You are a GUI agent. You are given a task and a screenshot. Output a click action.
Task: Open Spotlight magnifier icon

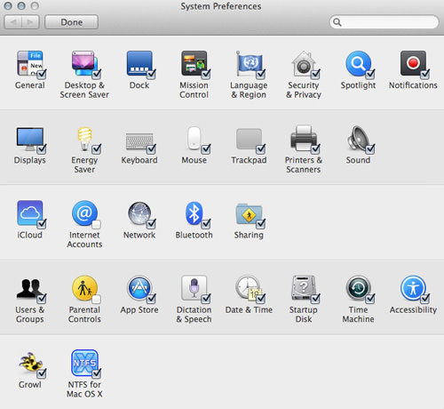tap(358, 63)
